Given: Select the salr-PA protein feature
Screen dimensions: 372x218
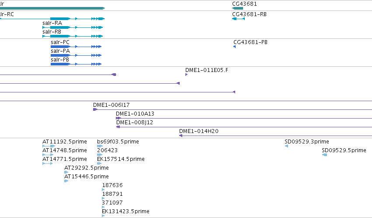Looking at the screenshot, I should [x=76, y=55].
